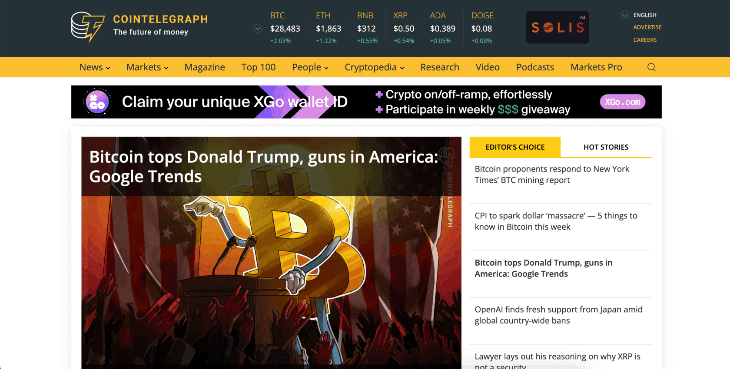Expand the Cryptopedia menu dropdown
Viewport: 730px width, 369px height.
(375, 67)
